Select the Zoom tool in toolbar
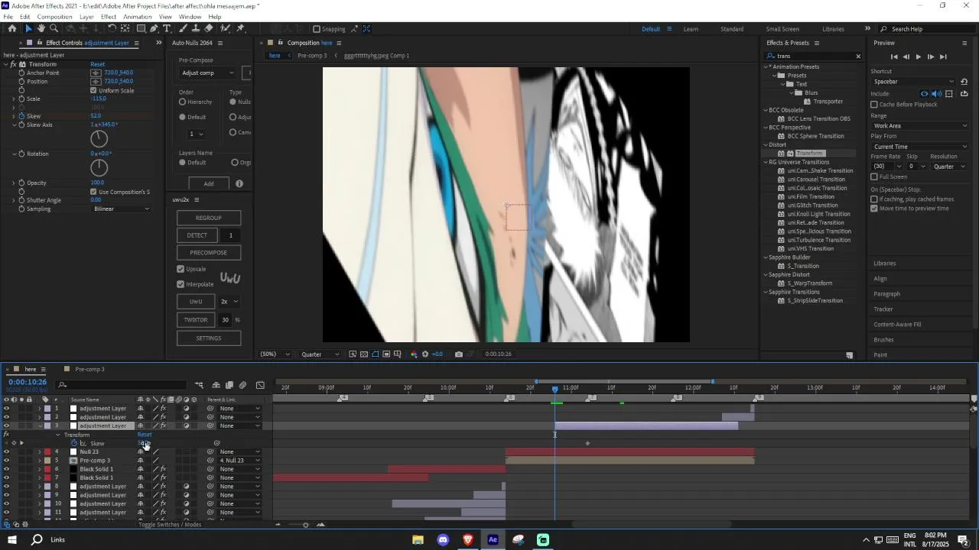This screenshot has width=979, height=550. (54, 28)
